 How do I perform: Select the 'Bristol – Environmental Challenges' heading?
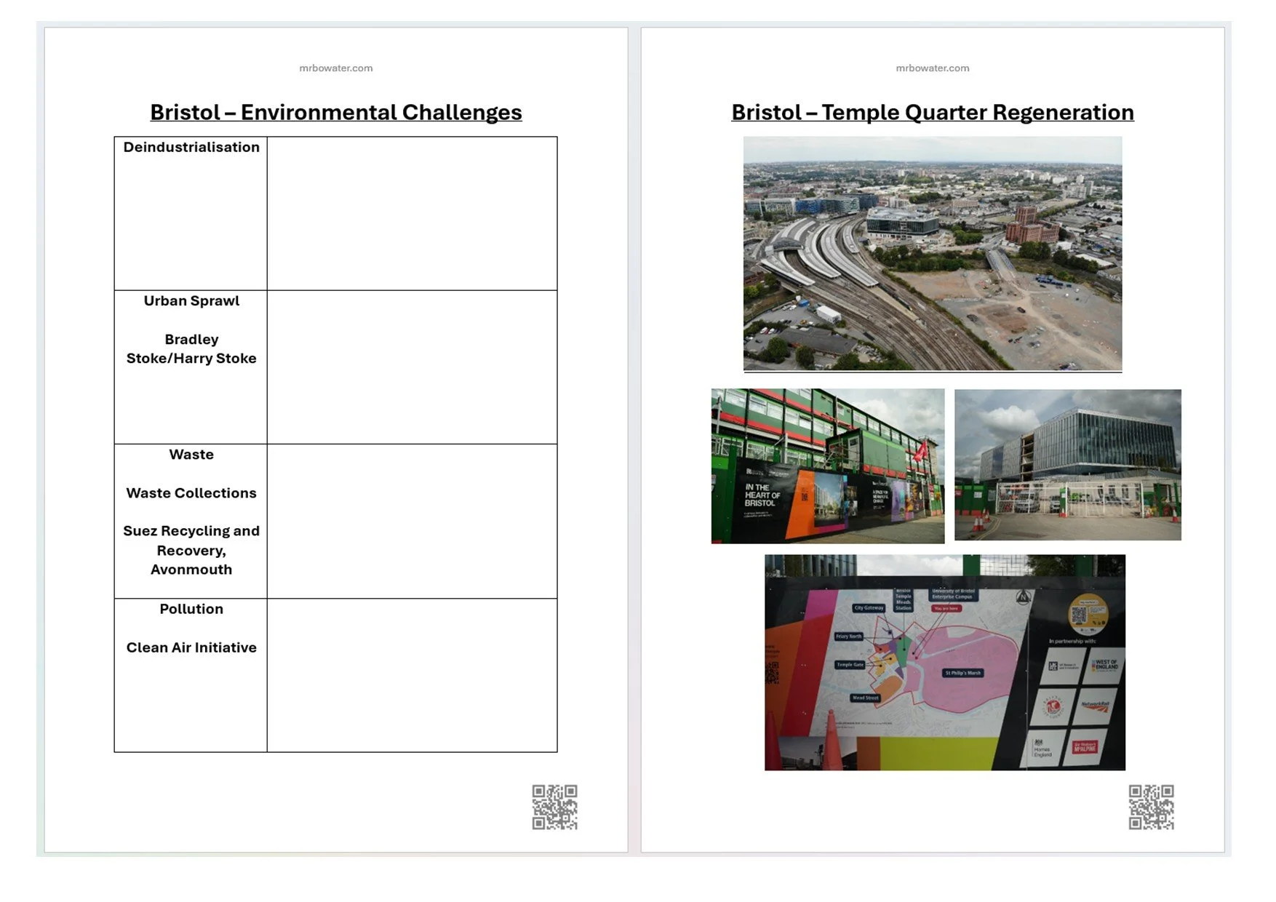335,112
